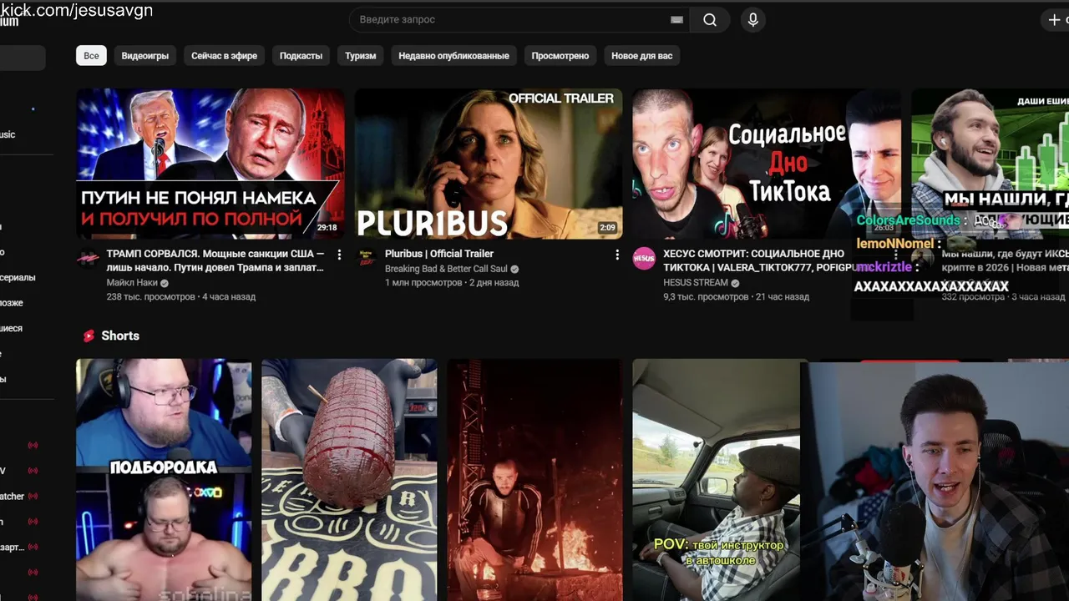Select the Просмотрено filter chip
Image resolution: width=1069 pixels, height=601 pixels.
point(560,56)
